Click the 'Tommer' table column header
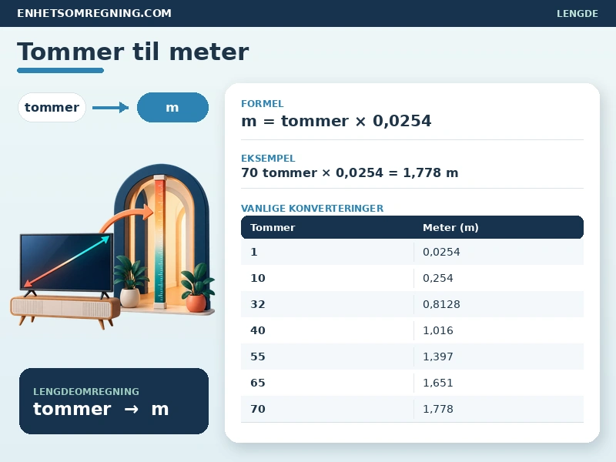Image resolution: width=616 pixels, height=462 pixels. (x=273, y=227)
